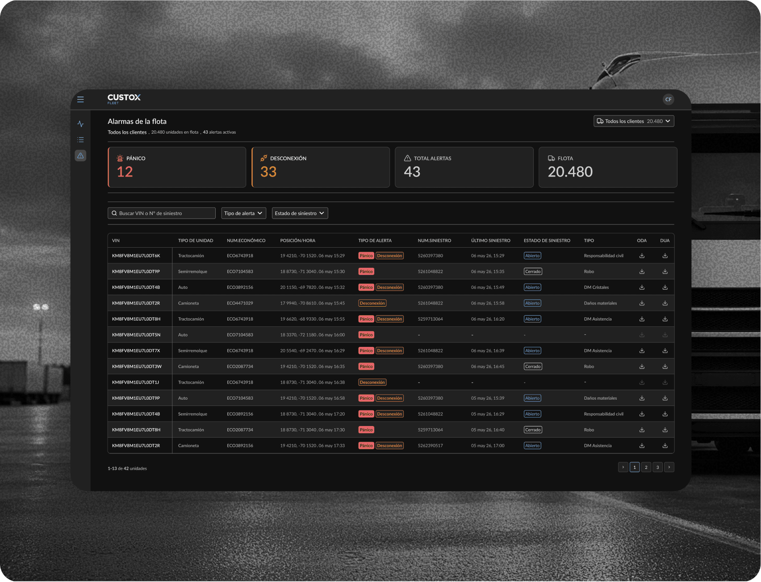Click the CF user avatar

[x=668, y=100]
